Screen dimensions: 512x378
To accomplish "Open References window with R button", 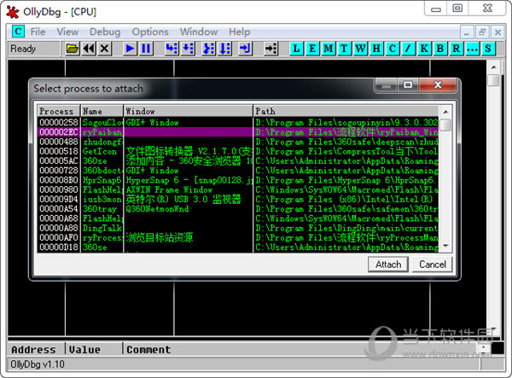I will 457,49.
